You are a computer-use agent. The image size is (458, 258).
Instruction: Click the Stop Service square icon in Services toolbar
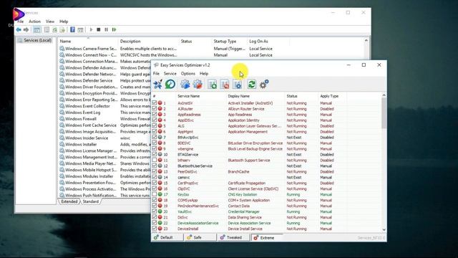99,29
